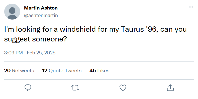Click the Feb 25, 2025 date
The width and height of the screenshot is (198, 99).
pos(41,53)
